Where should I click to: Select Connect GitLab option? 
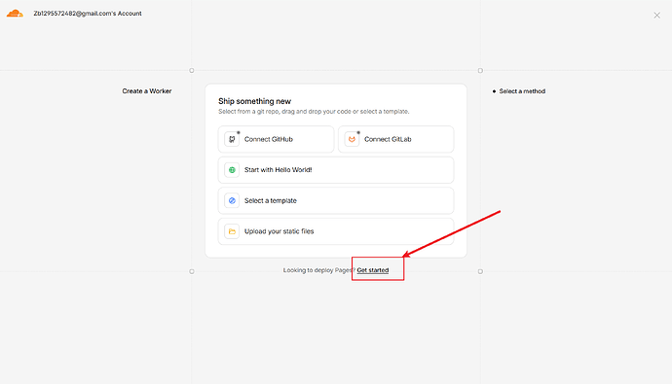coord(396,139)
